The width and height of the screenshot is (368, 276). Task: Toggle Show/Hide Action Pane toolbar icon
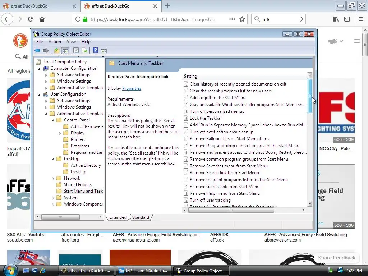click(104, 50)
